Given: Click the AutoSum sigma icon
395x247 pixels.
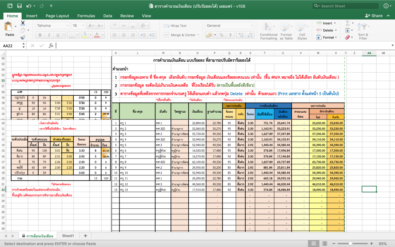Looking at the screenshot, I should 348,23.
